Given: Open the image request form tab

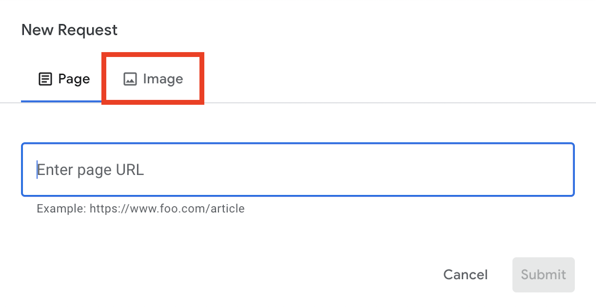Looking at the screenshot, I should [153, 79].
